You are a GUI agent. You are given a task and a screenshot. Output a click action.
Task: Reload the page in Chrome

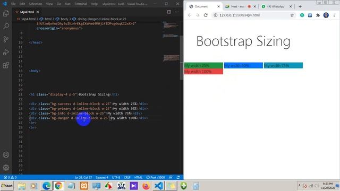click(206, 15)
